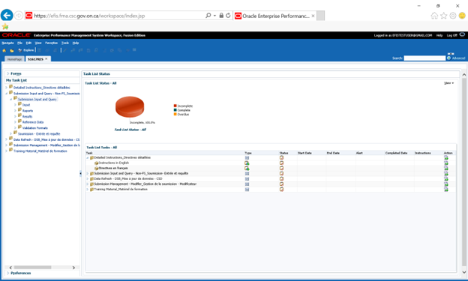Click the Incomplete red legend swatch
This screenshot has height=281, width=468.
click(x=175, y=106)
